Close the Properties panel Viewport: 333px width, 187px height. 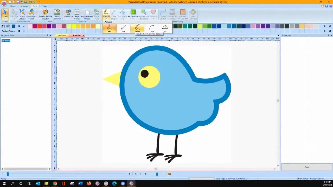[x=331, y=35]
